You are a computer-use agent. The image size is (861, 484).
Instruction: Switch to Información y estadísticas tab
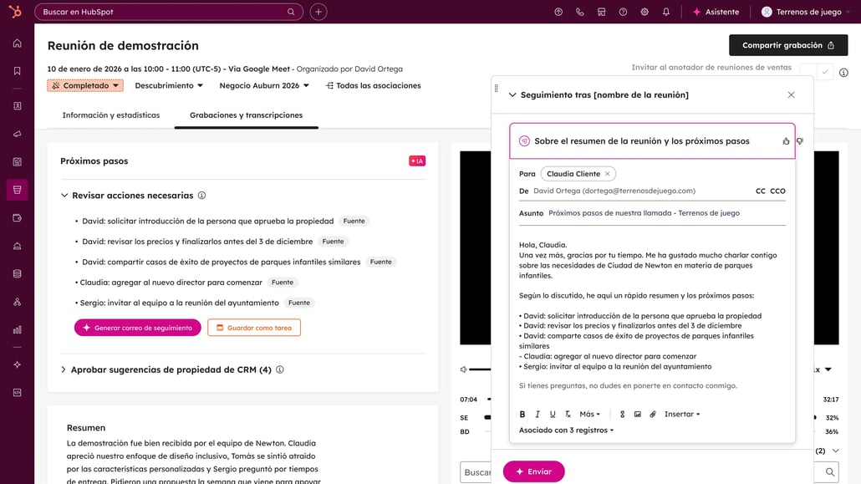(x=110, y=115)
